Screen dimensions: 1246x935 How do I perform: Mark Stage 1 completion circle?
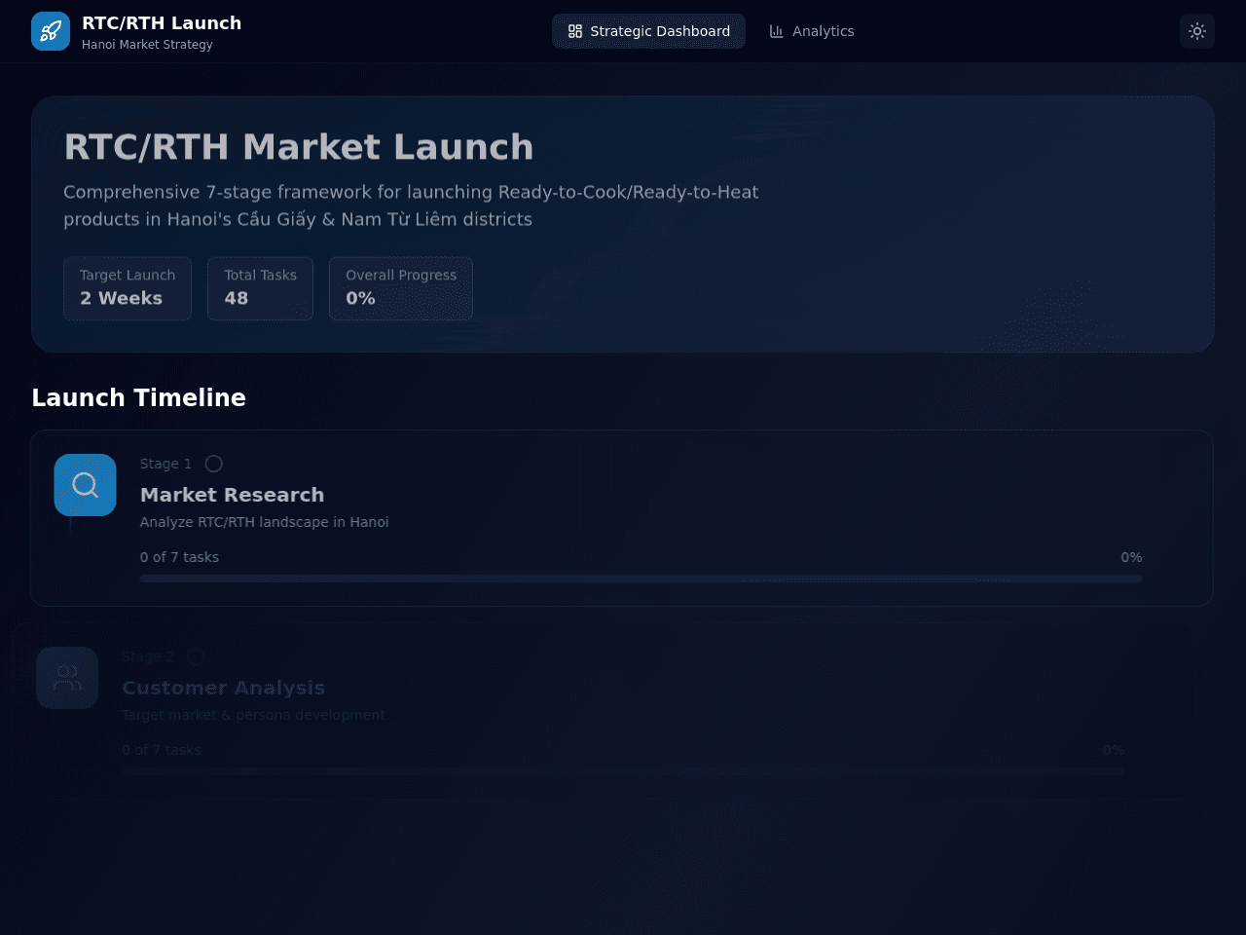tap(214, 464)
